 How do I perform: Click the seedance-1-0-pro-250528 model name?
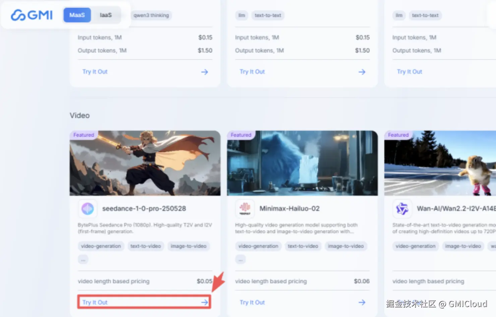144,209
